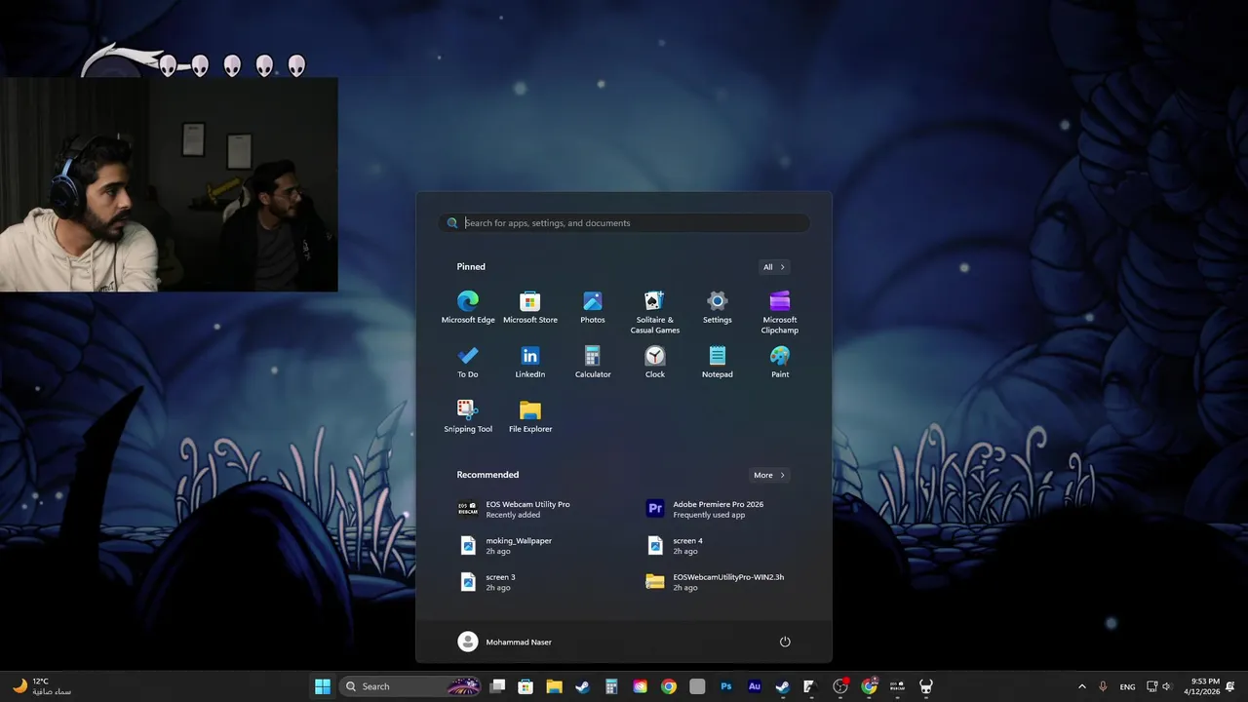Open Microsoft Edge from pinned apps

pyautogui.click(x=468, y=307)
